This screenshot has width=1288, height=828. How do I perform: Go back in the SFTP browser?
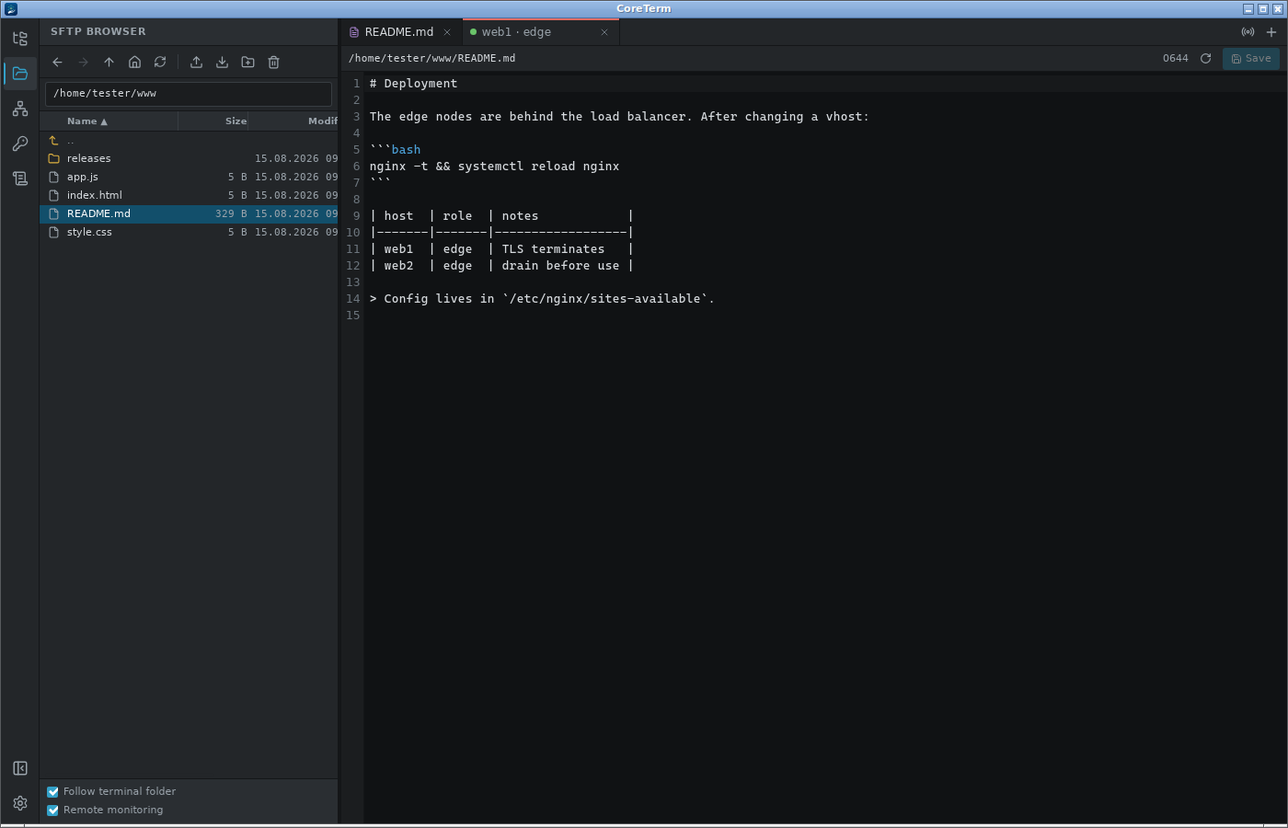[57, 63]
